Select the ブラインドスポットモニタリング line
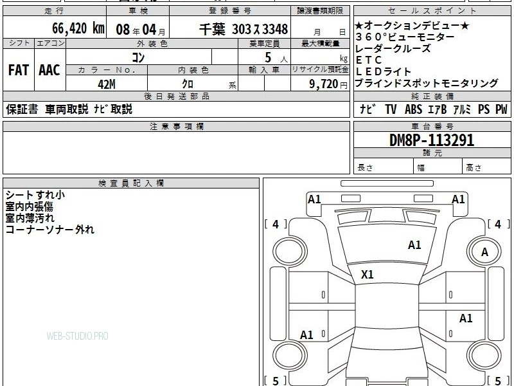The image size is (514, 386). [x=427, y=83]
